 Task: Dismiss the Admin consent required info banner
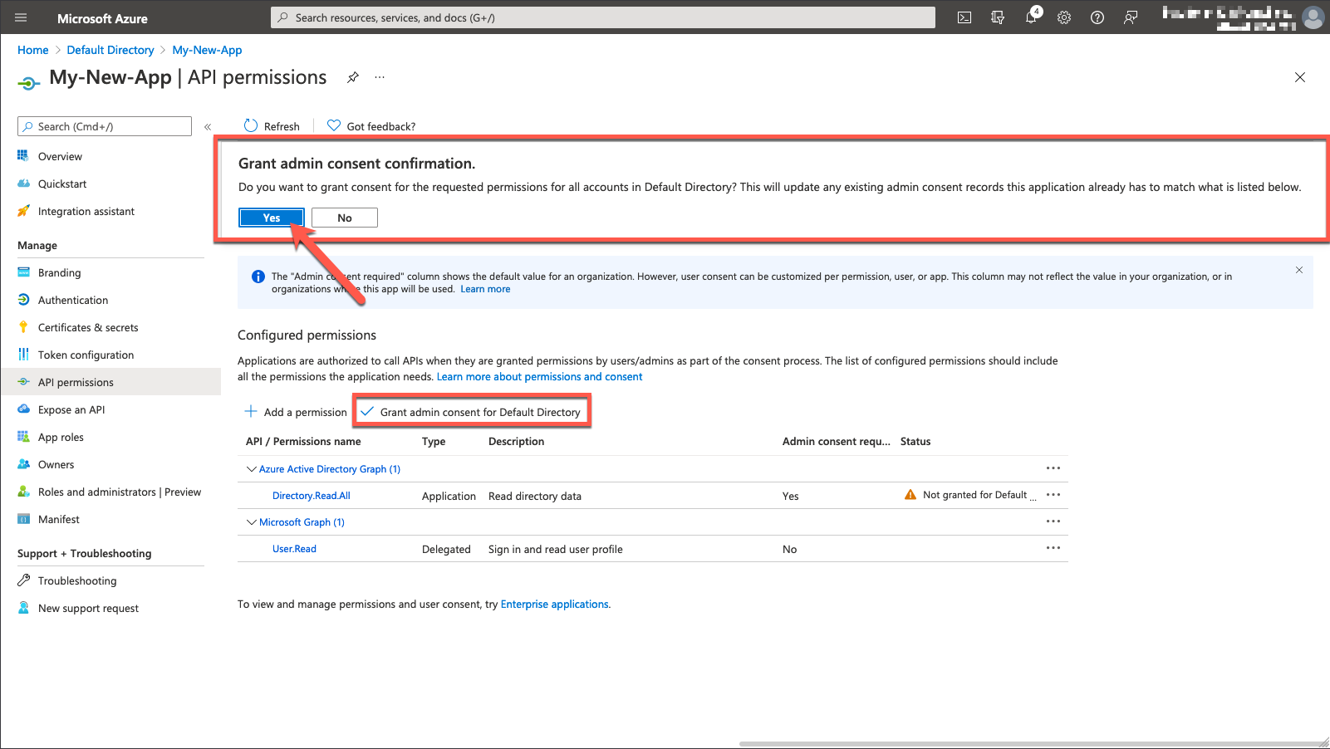[x=1299, y=270]
